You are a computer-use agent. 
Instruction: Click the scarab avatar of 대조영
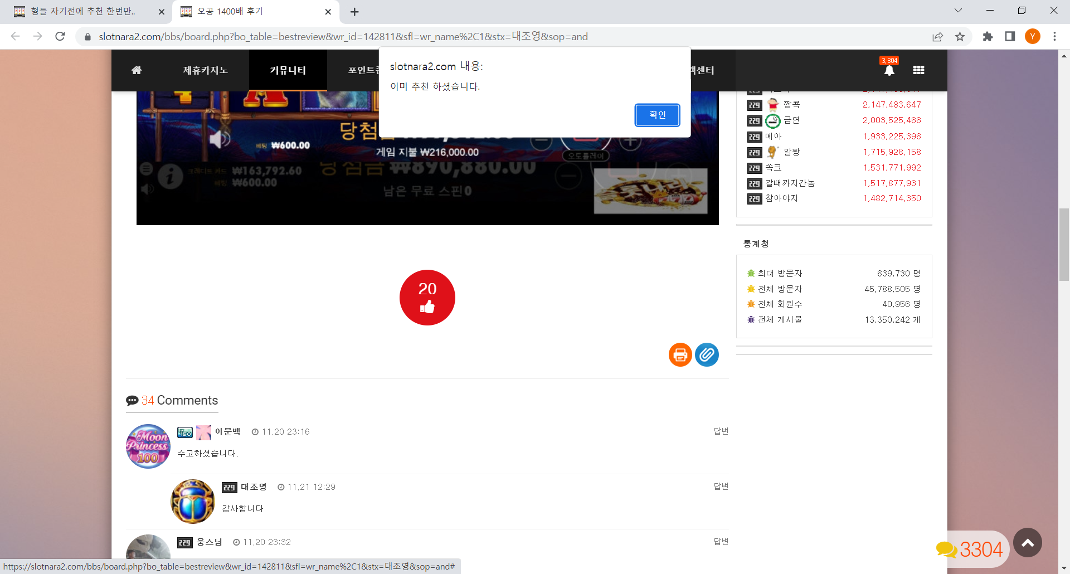point(193,502)
